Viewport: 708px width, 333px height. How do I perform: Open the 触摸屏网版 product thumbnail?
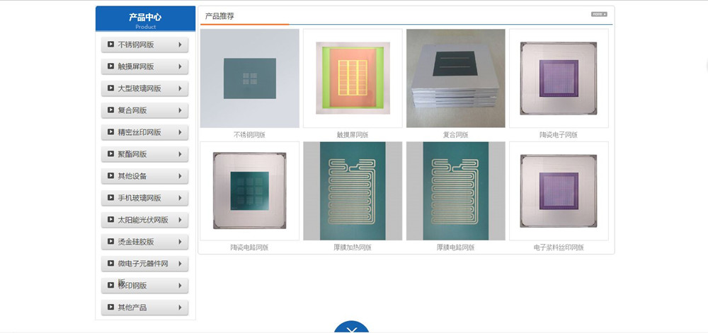click(353, 78)
